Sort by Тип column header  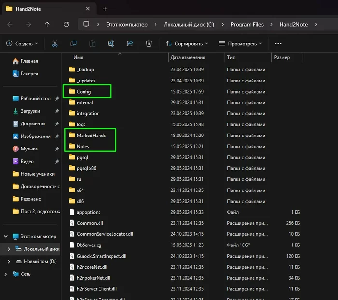(231, 57)
